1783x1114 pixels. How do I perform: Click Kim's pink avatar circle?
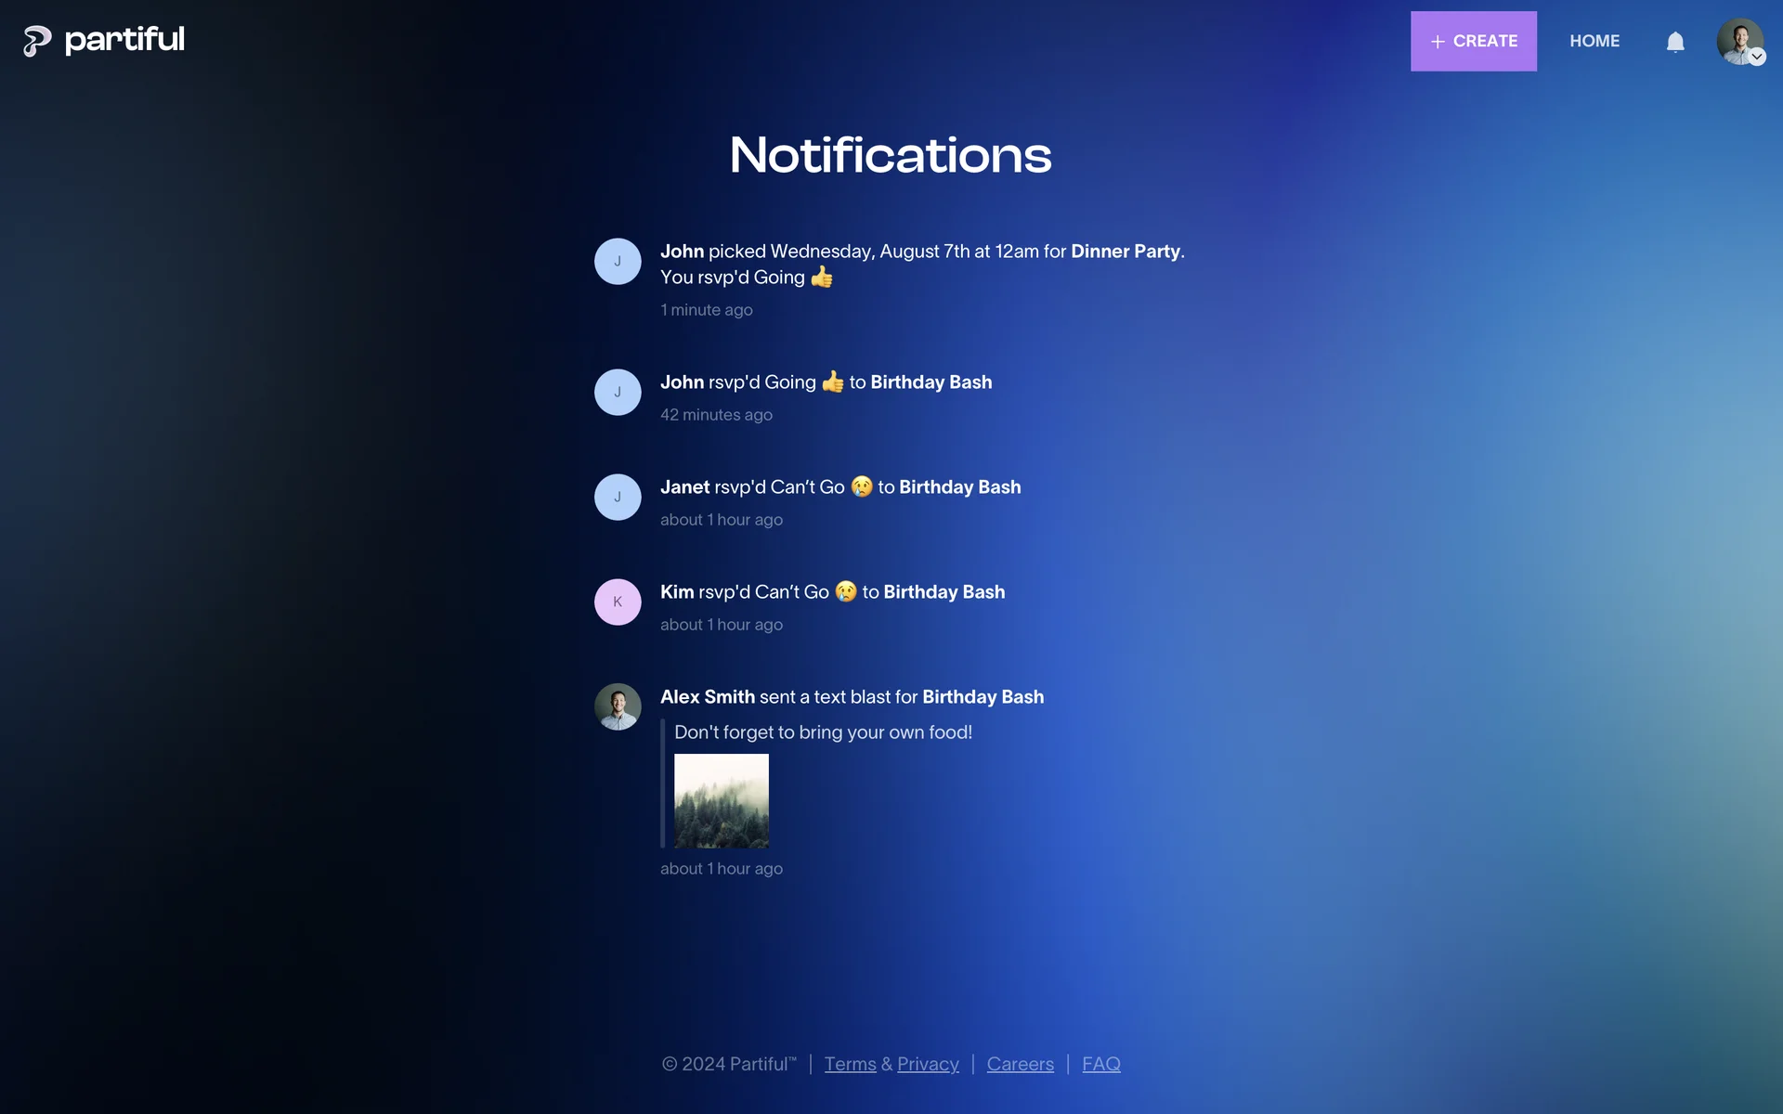point(618,602)
